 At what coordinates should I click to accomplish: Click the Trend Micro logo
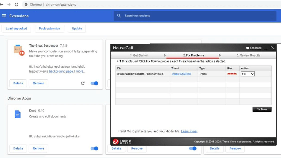(122, 142)
